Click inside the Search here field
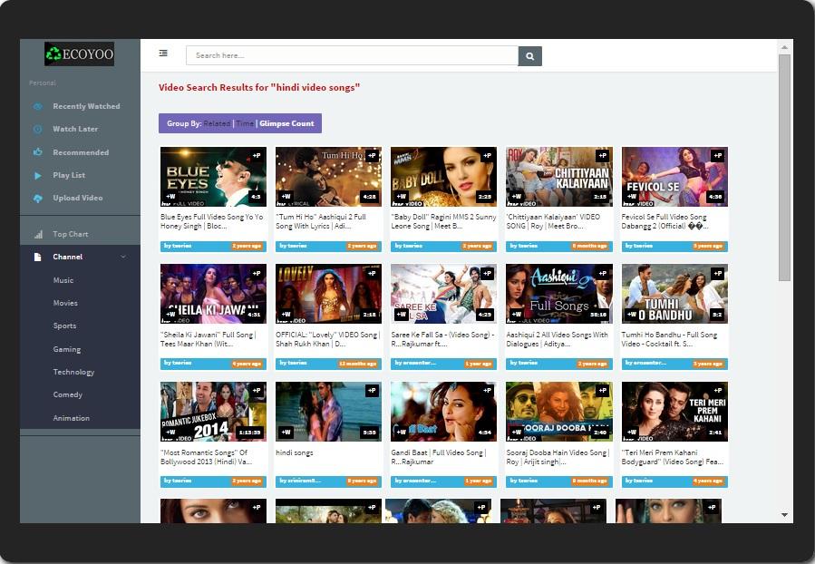Screen dimensions: 815x564 [x=352, y=55]
